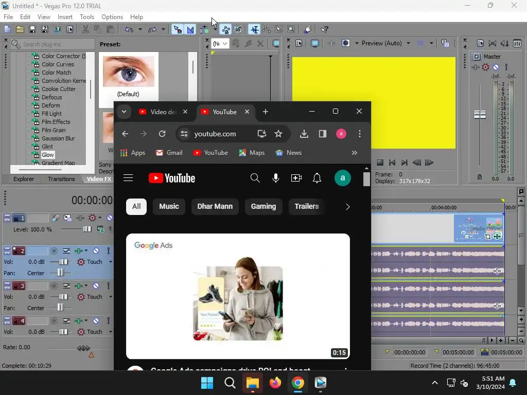The height and width of the screenshot is (395, 527).
Task: Click the Stop button in preview window
Action: [380, 163]
